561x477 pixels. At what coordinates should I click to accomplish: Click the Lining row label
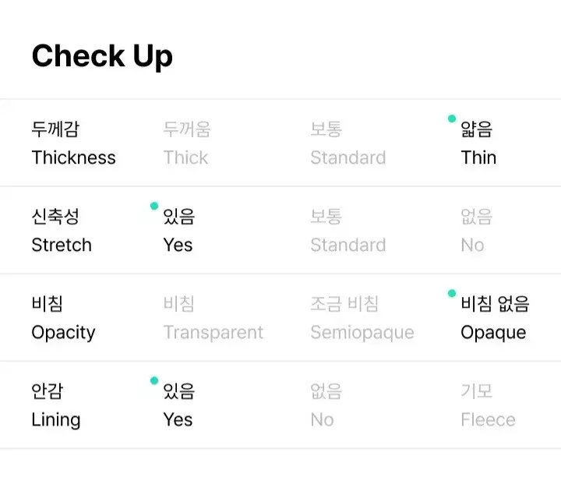point(55,405)
